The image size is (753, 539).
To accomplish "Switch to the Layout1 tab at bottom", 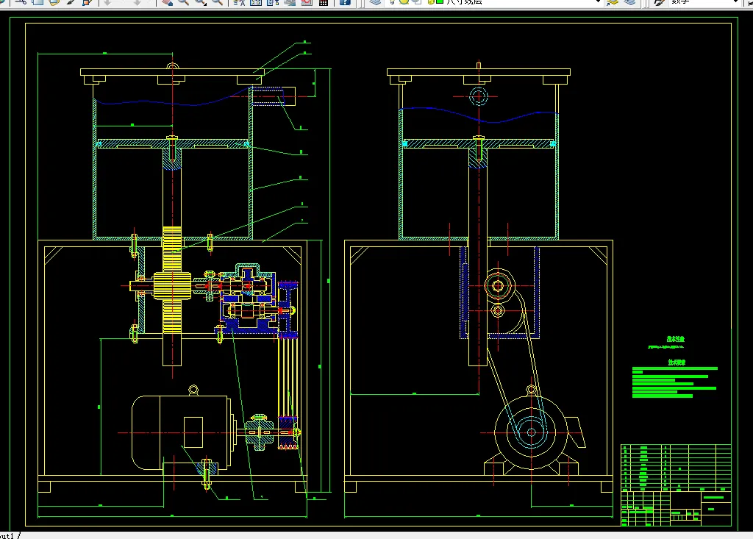I will [x=7, y=535].
